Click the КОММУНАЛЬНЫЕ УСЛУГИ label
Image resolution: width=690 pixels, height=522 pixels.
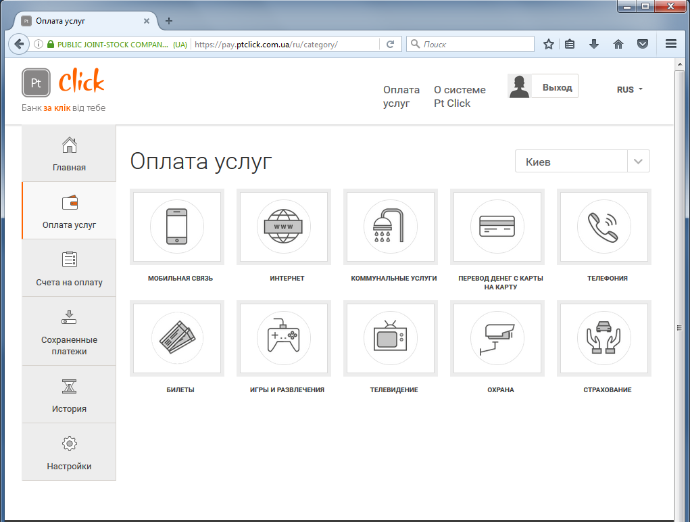coord(394,278)
